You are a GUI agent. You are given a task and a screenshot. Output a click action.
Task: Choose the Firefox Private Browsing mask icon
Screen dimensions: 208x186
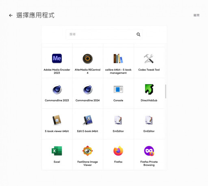[149, 151]
